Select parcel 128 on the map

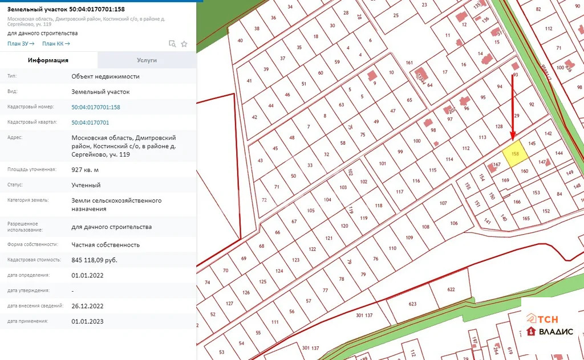click(499, 126)
